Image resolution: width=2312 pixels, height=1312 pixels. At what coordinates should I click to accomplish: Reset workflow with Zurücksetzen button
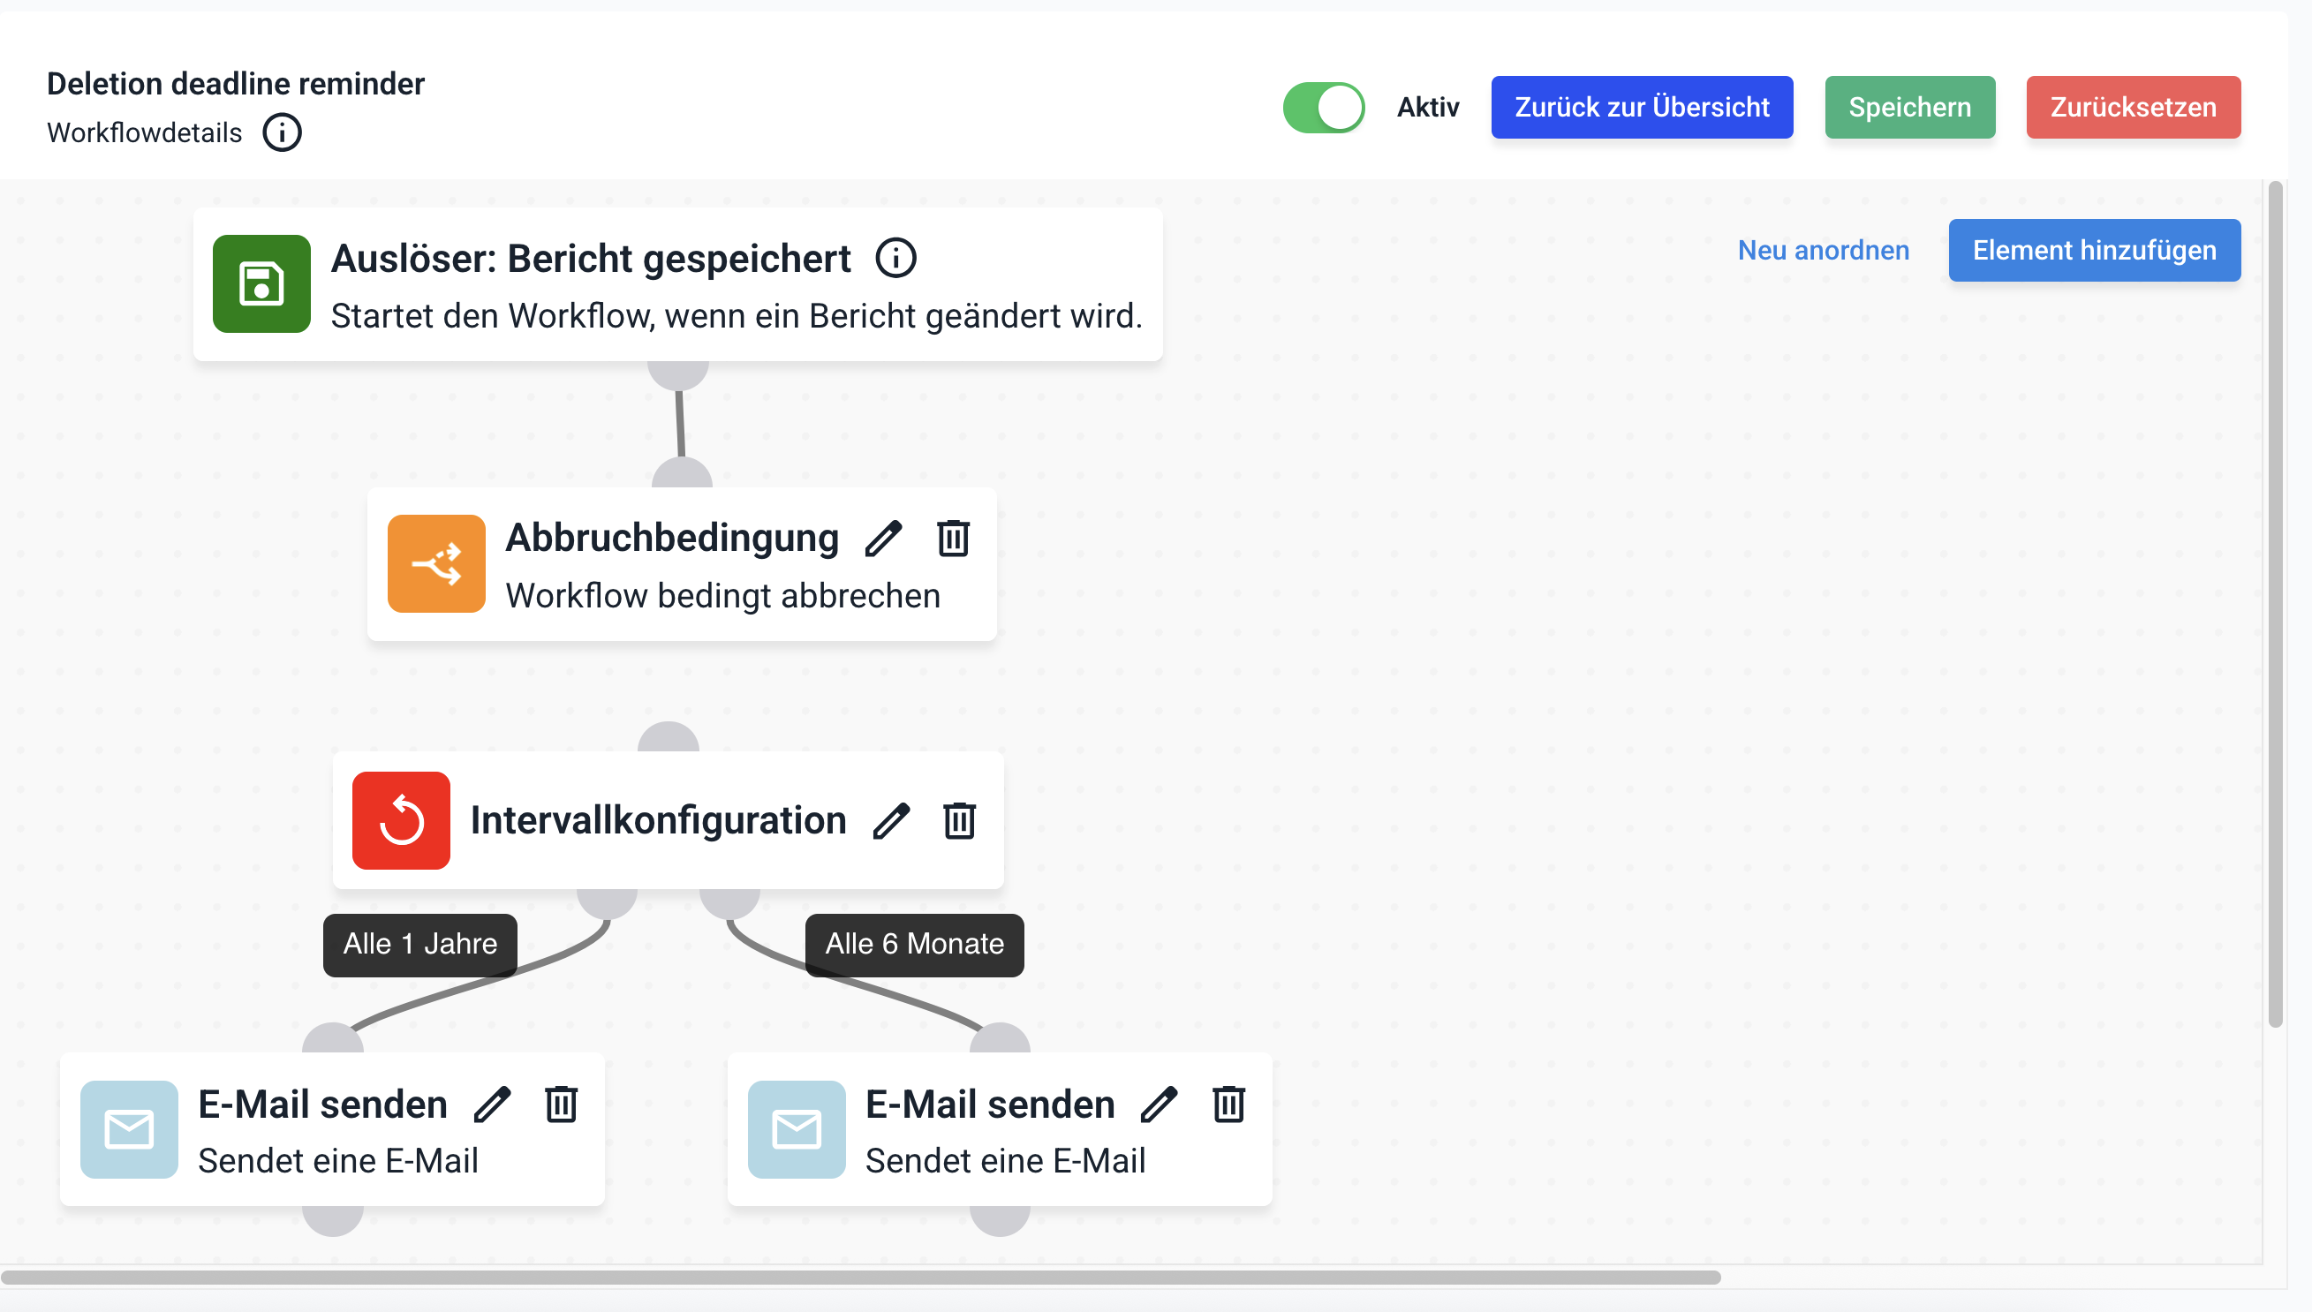(x=2133, y=107)
